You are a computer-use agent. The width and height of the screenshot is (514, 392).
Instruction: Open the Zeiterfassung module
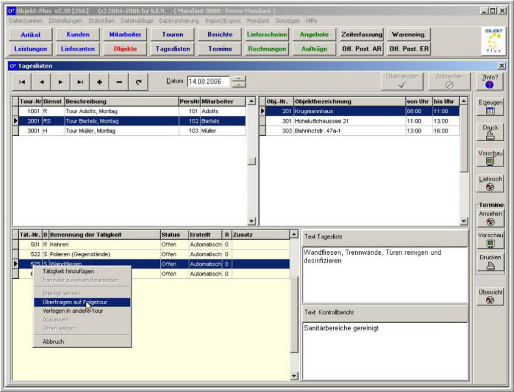tap(362, 34)
